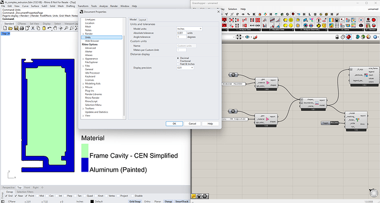Click the red shaded preview icon in Grasshopper
Screen dimensions: 380x203
[349, 37]
